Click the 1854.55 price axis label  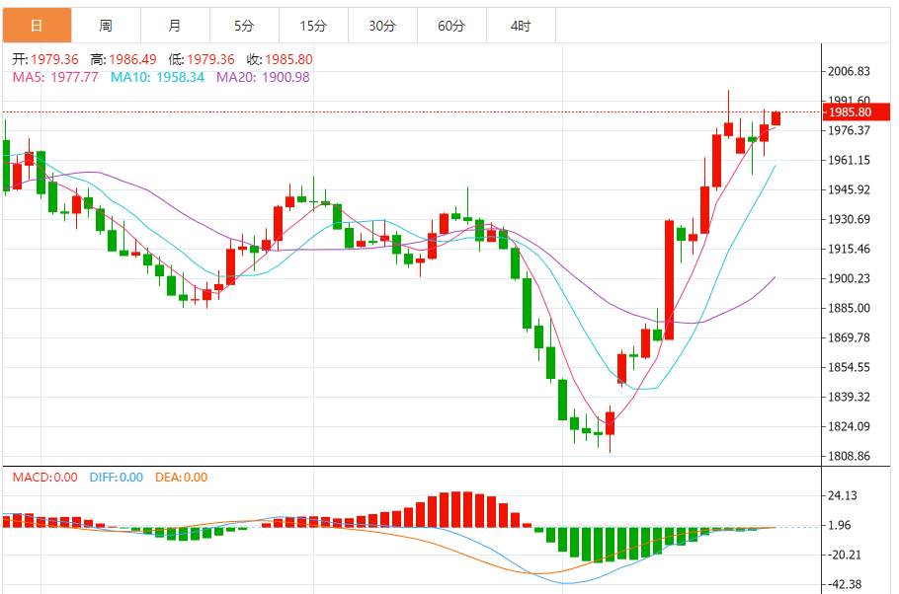(850, 367)
